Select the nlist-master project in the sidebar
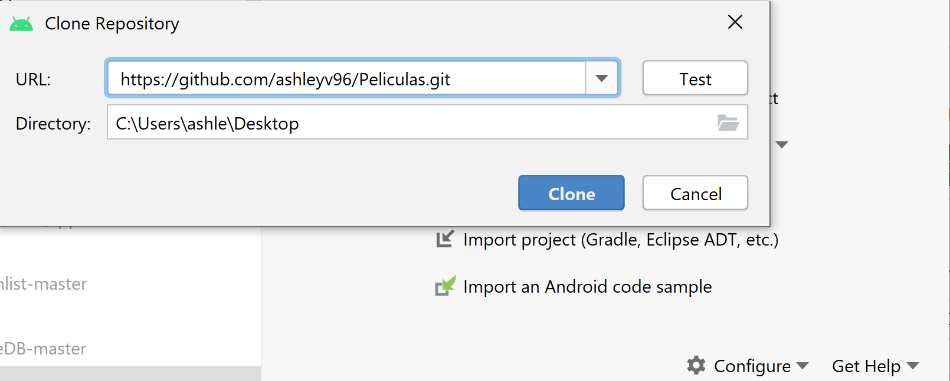The image size is (950, 381). tap(43, 284)
